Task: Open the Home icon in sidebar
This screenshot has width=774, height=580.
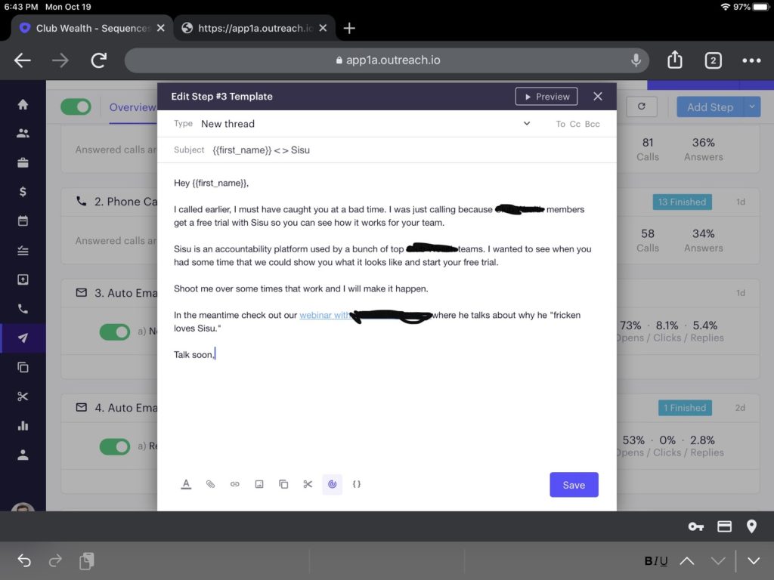Action: tap(23, 104)
